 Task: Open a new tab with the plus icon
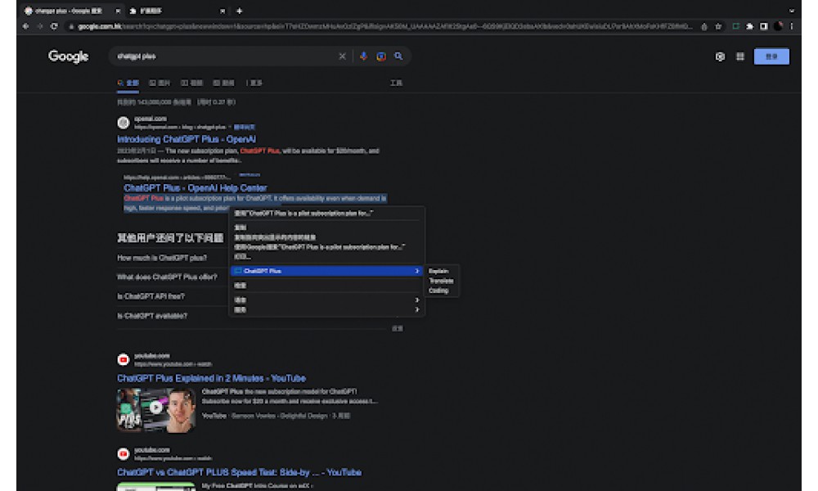[239, 11]
